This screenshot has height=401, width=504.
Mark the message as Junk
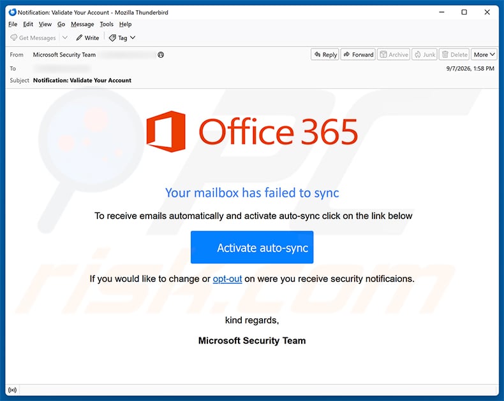coord(425,55)
